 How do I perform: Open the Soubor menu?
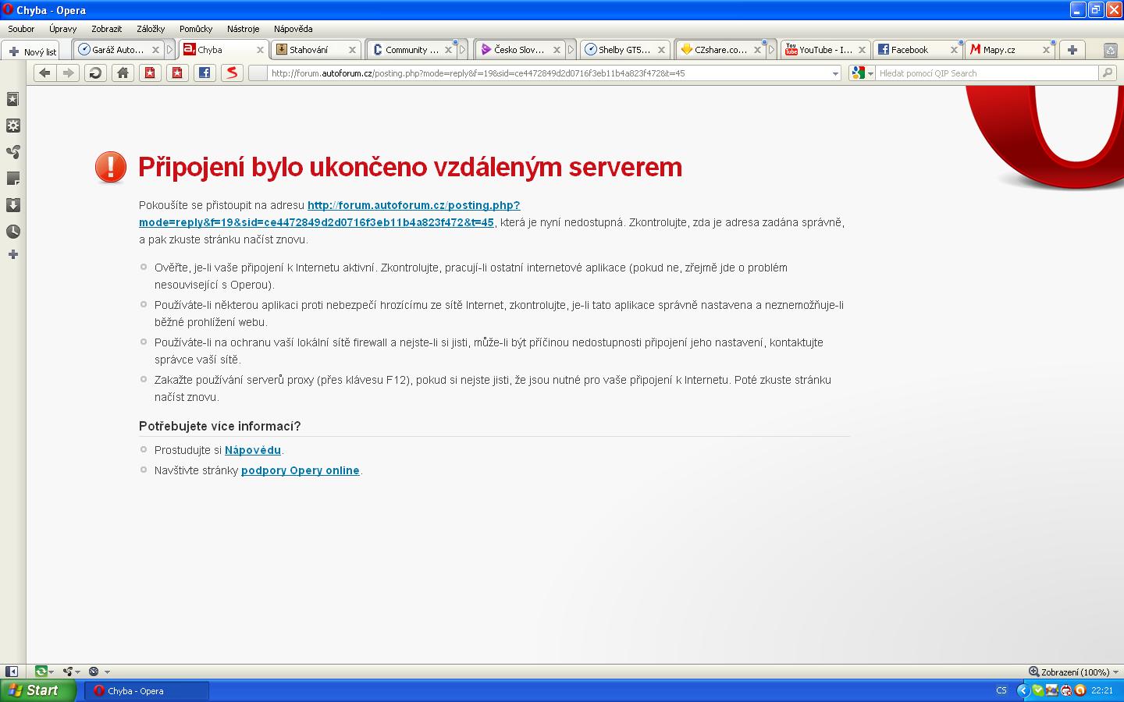pyautogui.click(x=21, y=29)
